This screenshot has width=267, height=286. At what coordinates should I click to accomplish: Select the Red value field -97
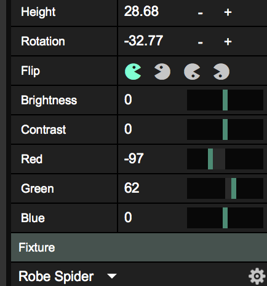(133, 158)
